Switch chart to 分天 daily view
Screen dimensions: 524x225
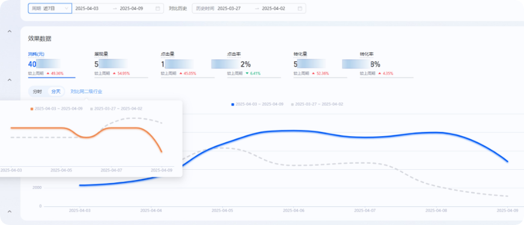[56, 91]
